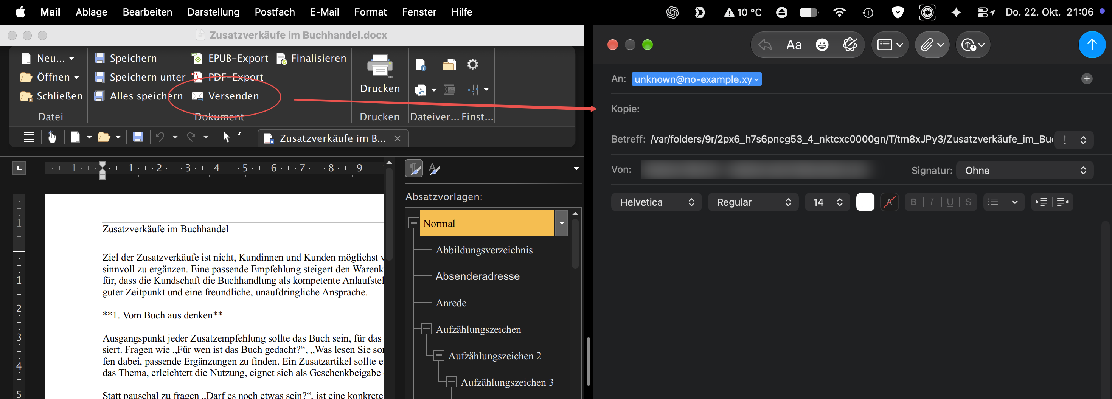The height and width of the screenshot is (399, 1112).
Task: Click the redo arrow in the quick toolbar
Action: 191,137
